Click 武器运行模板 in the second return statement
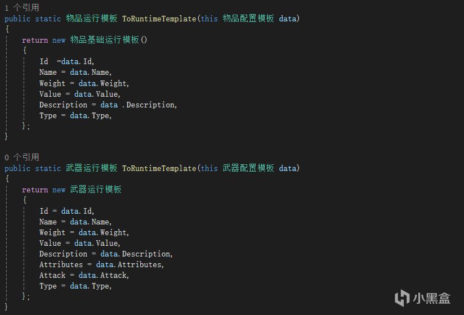464x315 pixels. 96,190
